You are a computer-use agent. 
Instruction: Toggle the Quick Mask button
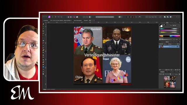coord(120,17)
